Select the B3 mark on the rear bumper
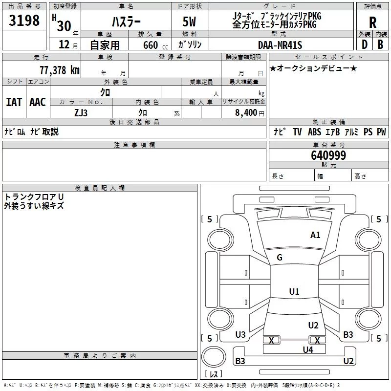The height and width of the screenshot is (391, 391). [x=240, y=361]
